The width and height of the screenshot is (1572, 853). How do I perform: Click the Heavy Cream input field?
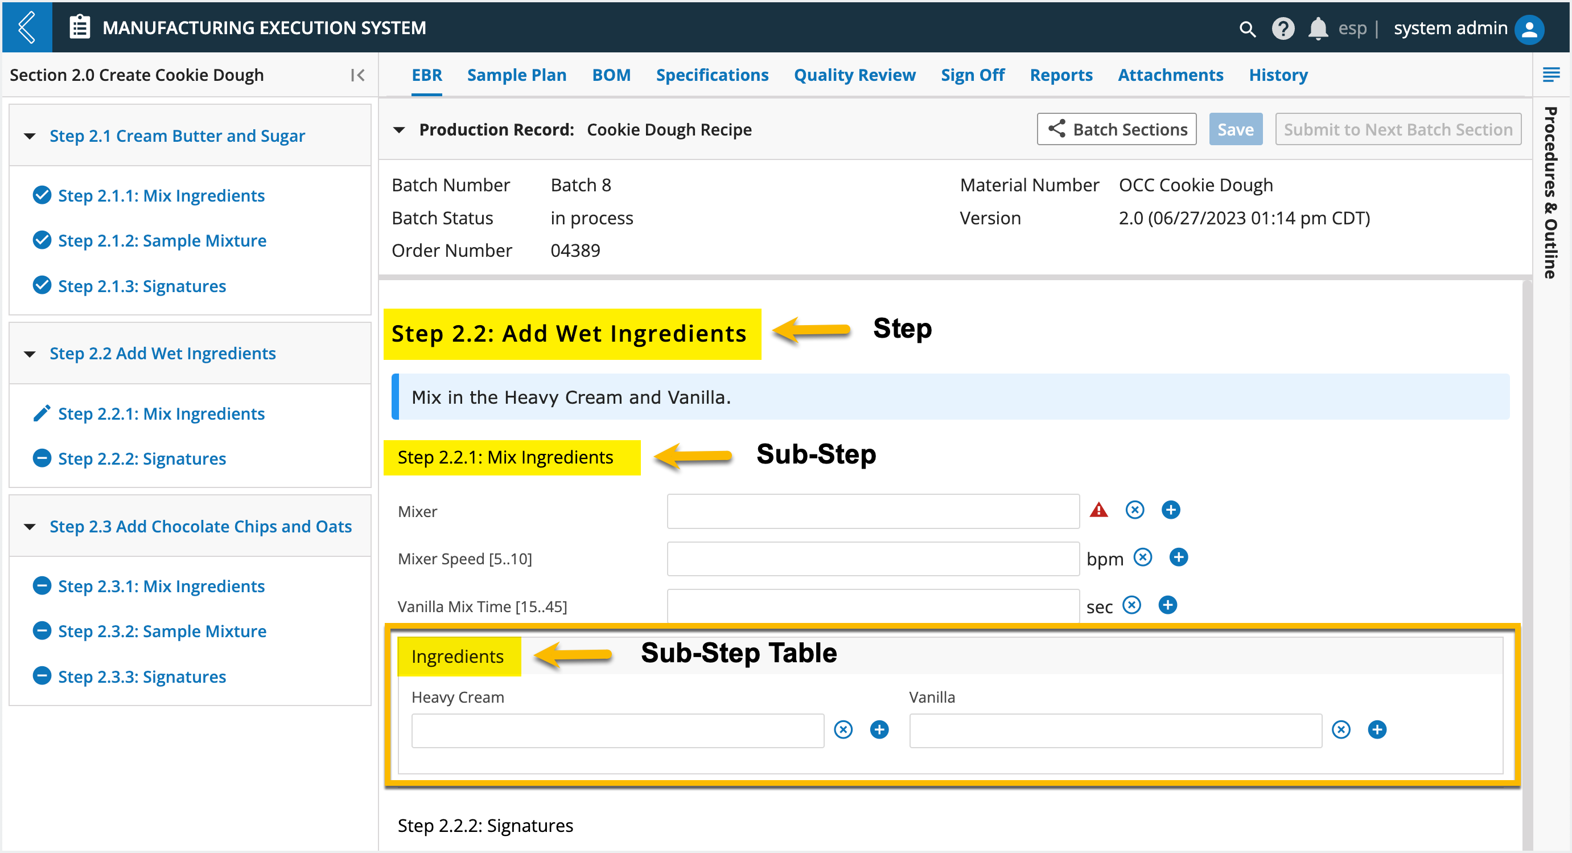(x=618, y=731)
